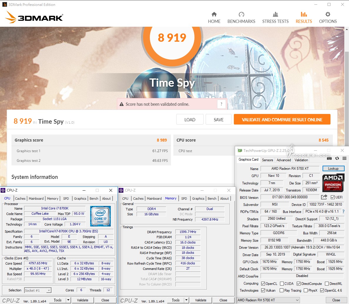Image resolution: width=349 pixels, height=304 pixels.
Task: Click the AMD Radeon Graphics logo in GPU-Z
Action: (333, 183)
